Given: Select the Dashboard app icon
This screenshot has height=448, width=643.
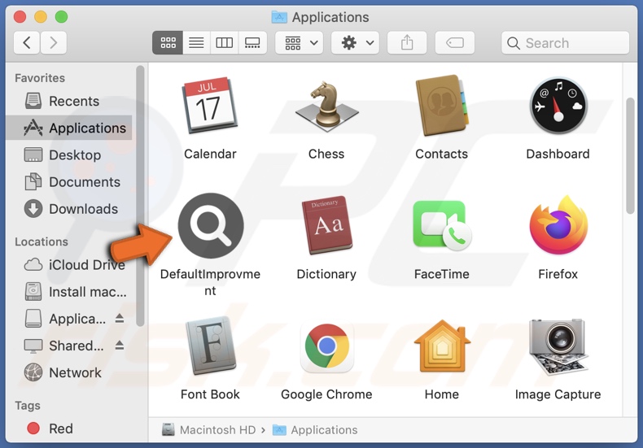Looking at the screenshot, I should pyautogui.click(x=558, y=105).
